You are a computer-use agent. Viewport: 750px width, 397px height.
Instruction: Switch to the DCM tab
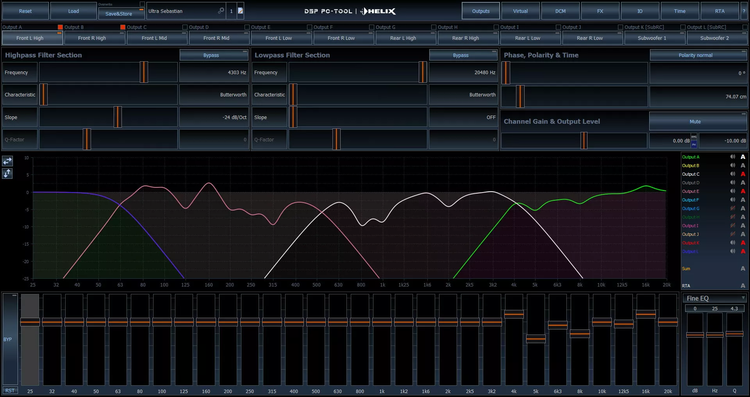(x=560, y=11)
